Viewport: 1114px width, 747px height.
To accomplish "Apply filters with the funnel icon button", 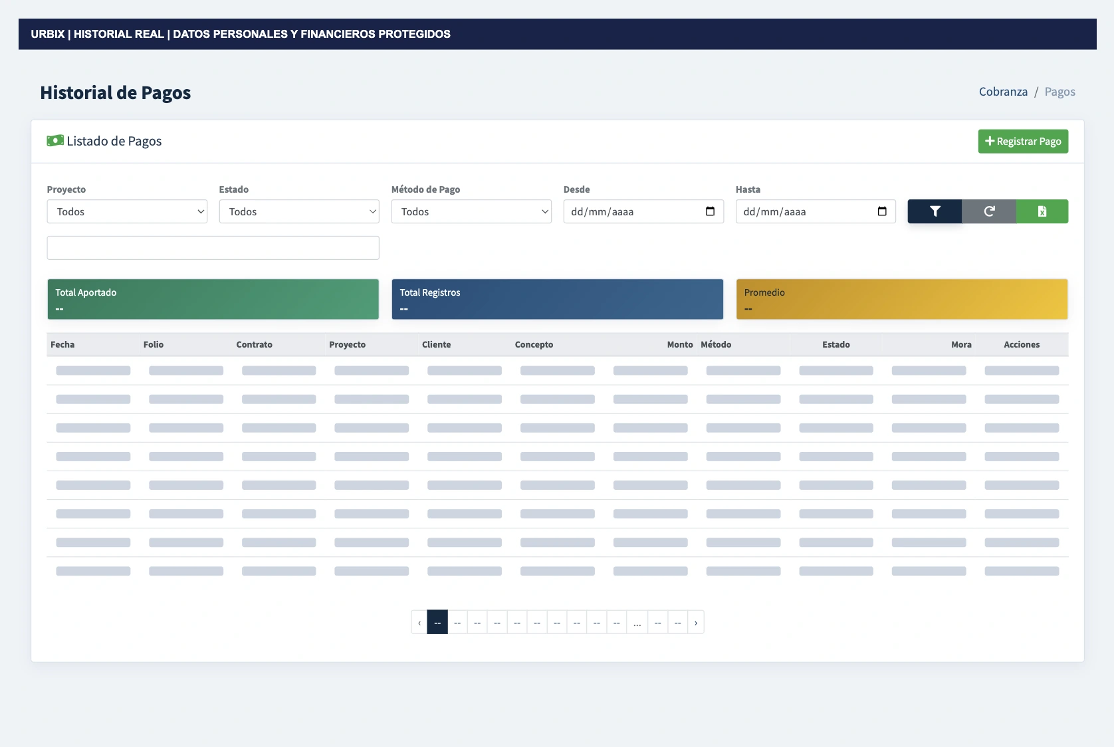I will point(935,211).
